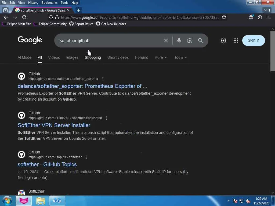Image resolution: width=275 pixels, height=206 pixels.
Task: Open three-dot menu for softether-easyinstall result
Action: [106, 118]
